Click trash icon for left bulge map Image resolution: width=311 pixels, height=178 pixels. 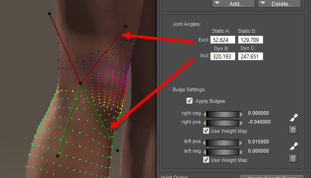[293, 159]
